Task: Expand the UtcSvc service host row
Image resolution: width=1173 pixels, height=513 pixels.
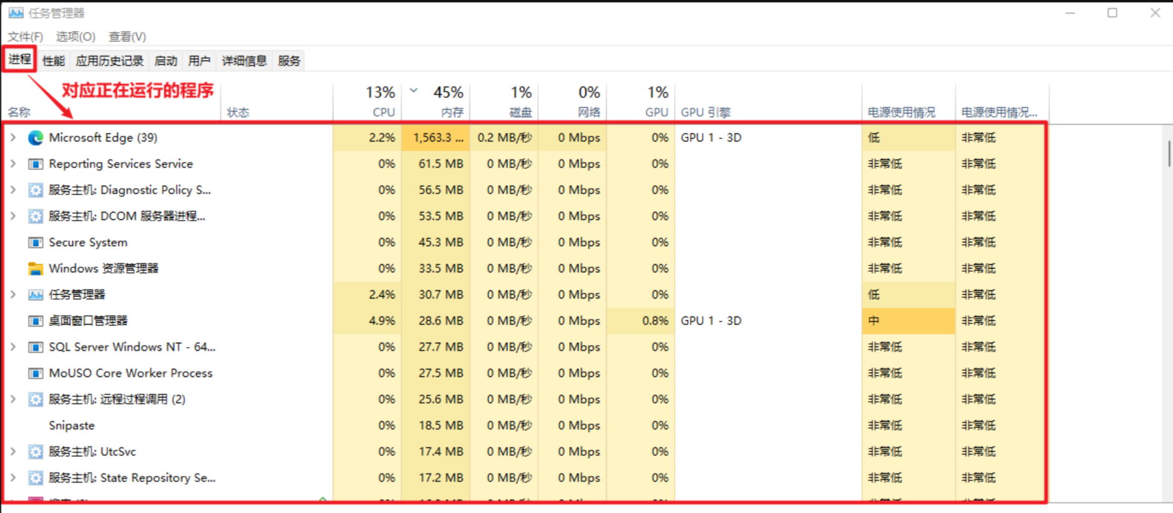Action: point(13,451)
